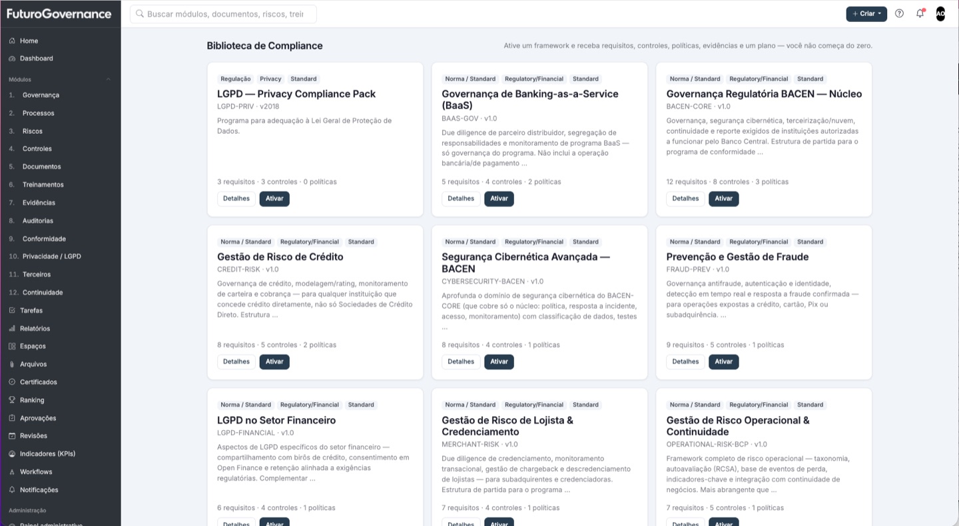Open the Auditorias module
Viewport: 959px width, 526px height.
pos(37,220)
